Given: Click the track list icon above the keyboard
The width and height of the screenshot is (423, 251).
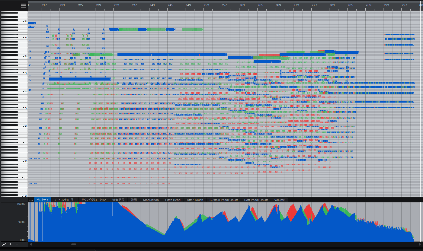Looking at the screenshot, I should point(24,5).
